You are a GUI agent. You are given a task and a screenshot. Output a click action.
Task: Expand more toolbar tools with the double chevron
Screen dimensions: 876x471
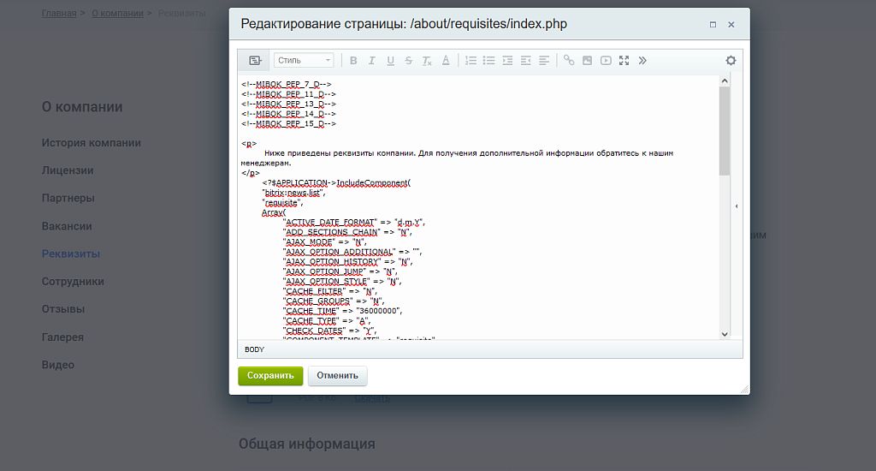tap(642, 61)
